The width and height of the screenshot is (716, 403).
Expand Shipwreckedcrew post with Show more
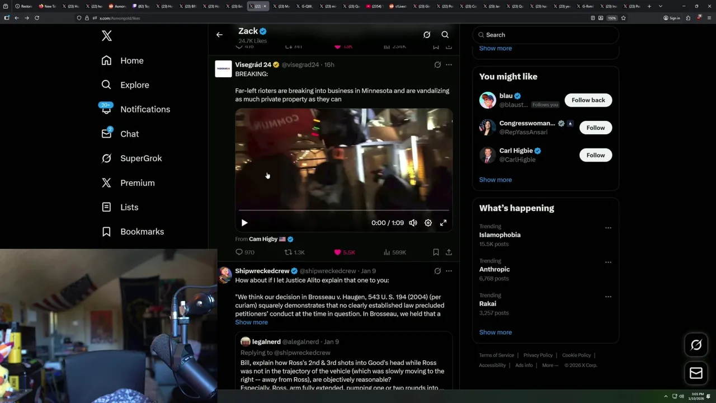[251, 322]
